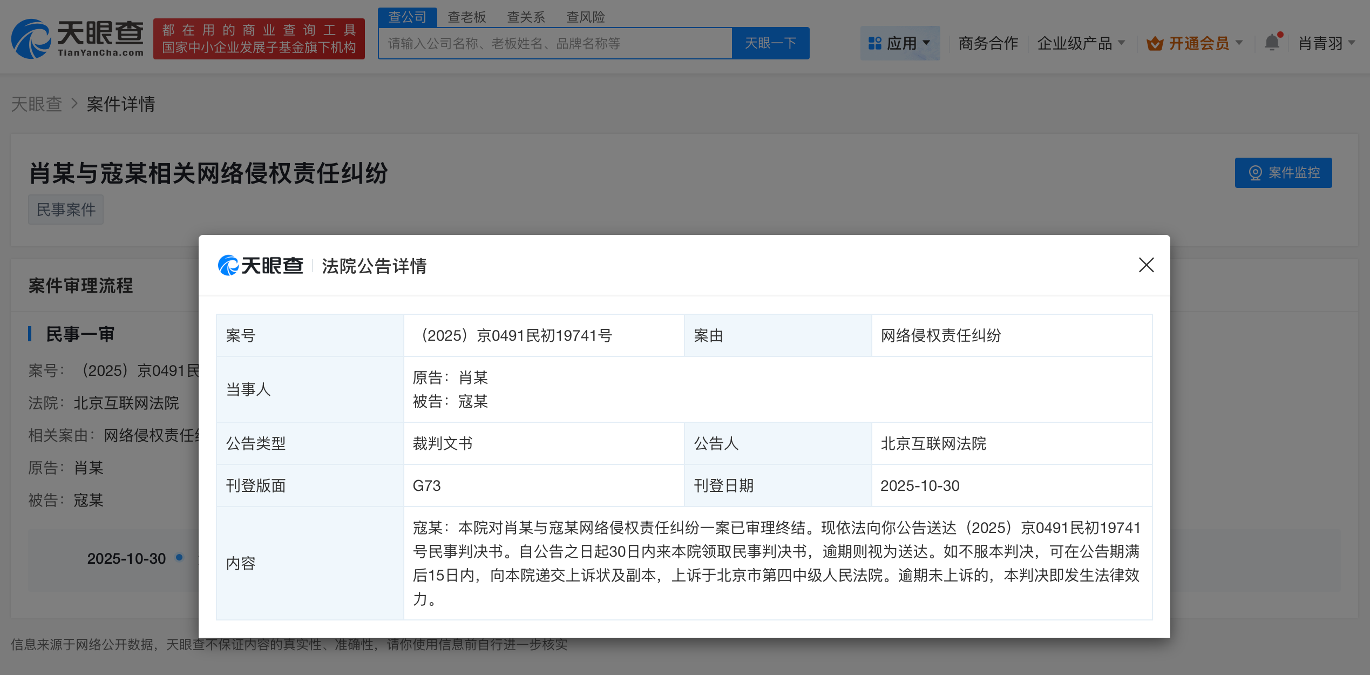
Task: Click the 天眼一下 search button
Action: [770, 43]
